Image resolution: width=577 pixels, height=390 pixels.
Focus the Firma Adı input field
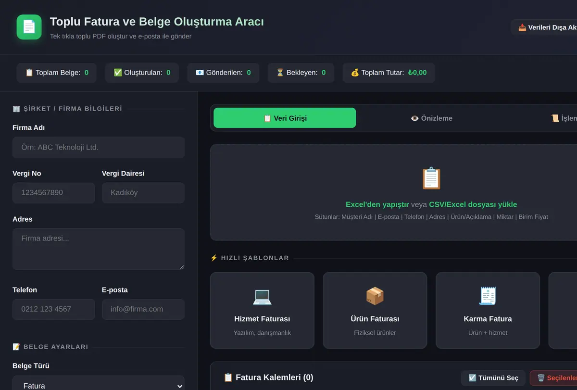coord(99,147)
